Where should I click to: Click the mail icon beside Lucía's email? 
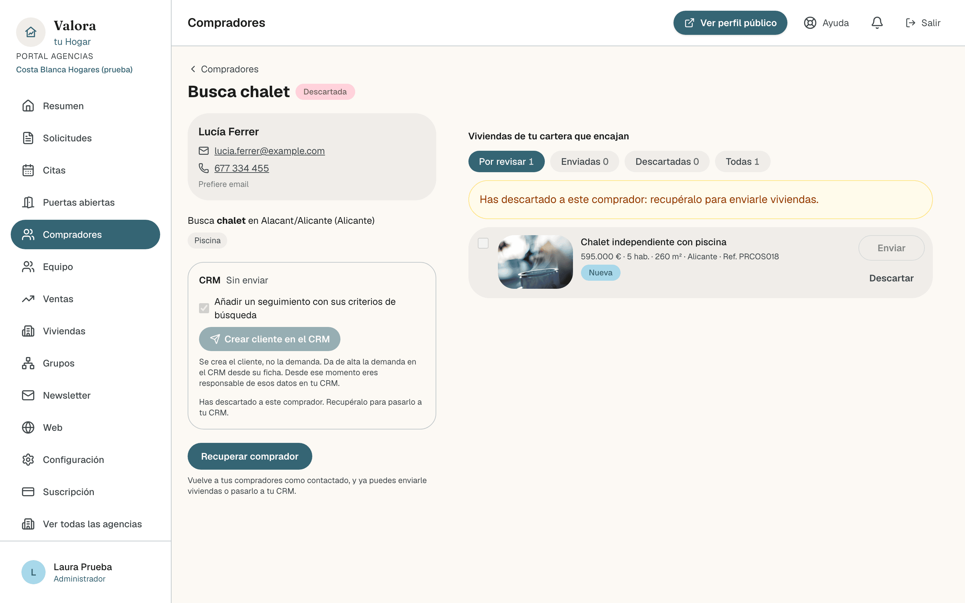pyautogui.click(x=203, y=151)
